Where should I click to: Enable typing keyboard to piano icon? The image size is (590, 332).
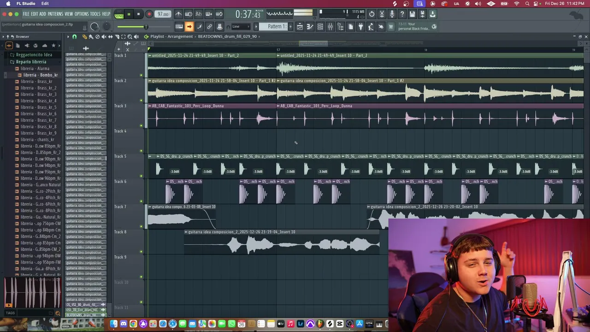(x=179, y=26)
